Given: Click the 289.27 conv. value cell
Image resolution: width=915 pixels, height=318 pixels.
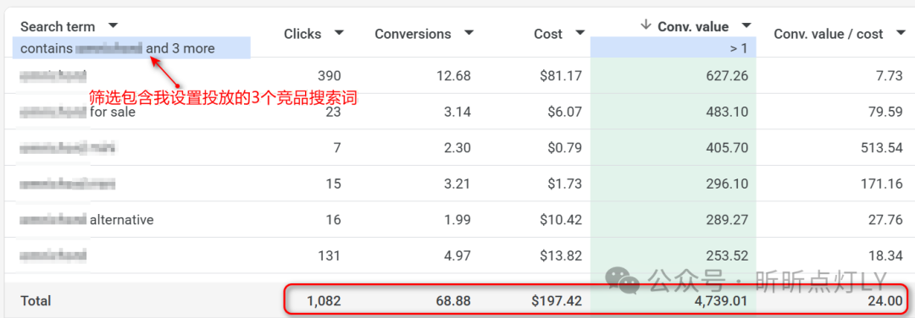Looking at the screenshot, I should pos(728,220).
